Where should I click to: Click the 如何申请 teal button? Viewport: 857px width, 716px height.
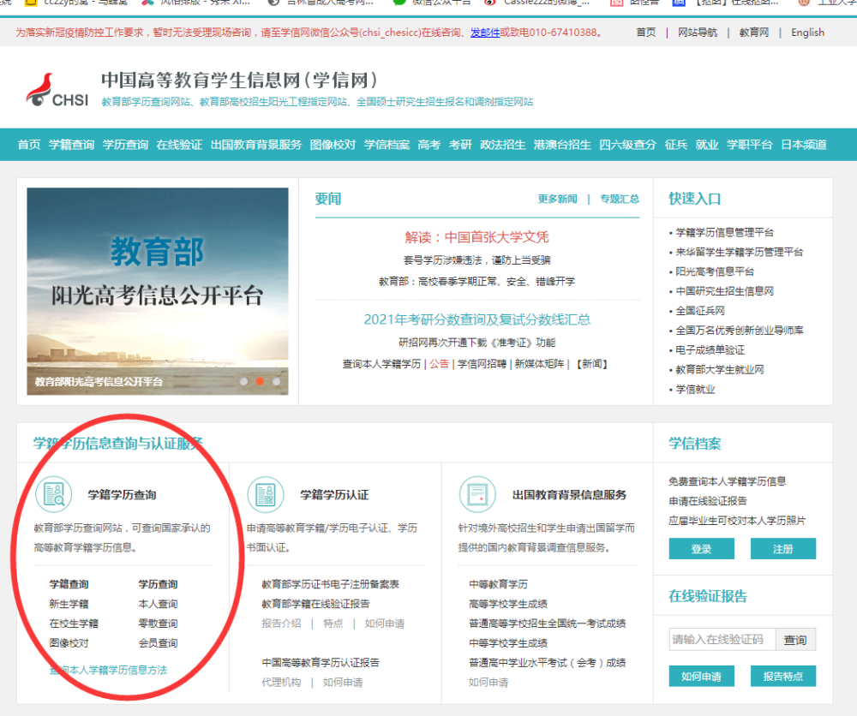click(701, 677)
